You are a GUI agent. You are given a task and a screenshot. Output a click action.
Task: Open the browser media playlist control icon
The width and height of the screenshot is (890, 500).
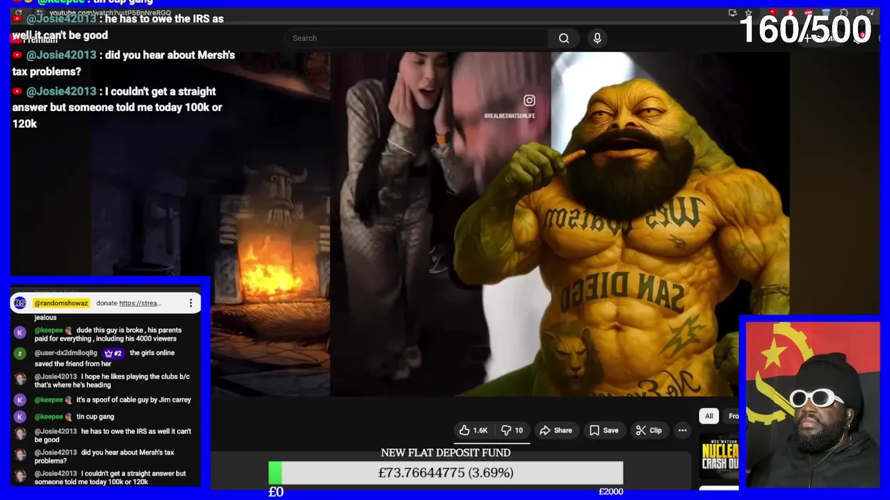(x=870, y=12)
